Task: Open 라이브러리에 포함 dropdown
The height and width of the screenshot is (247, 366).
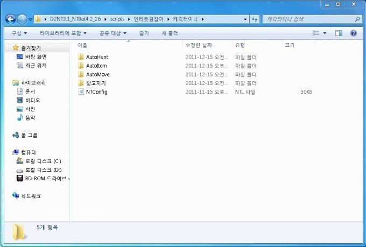Action: (63, 33)
